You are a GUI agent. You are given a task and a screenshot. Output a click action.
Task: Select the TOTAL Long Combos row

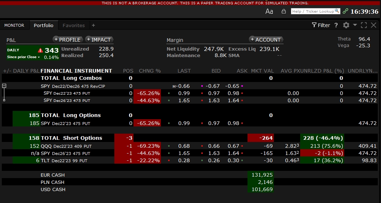click(189, 78)
